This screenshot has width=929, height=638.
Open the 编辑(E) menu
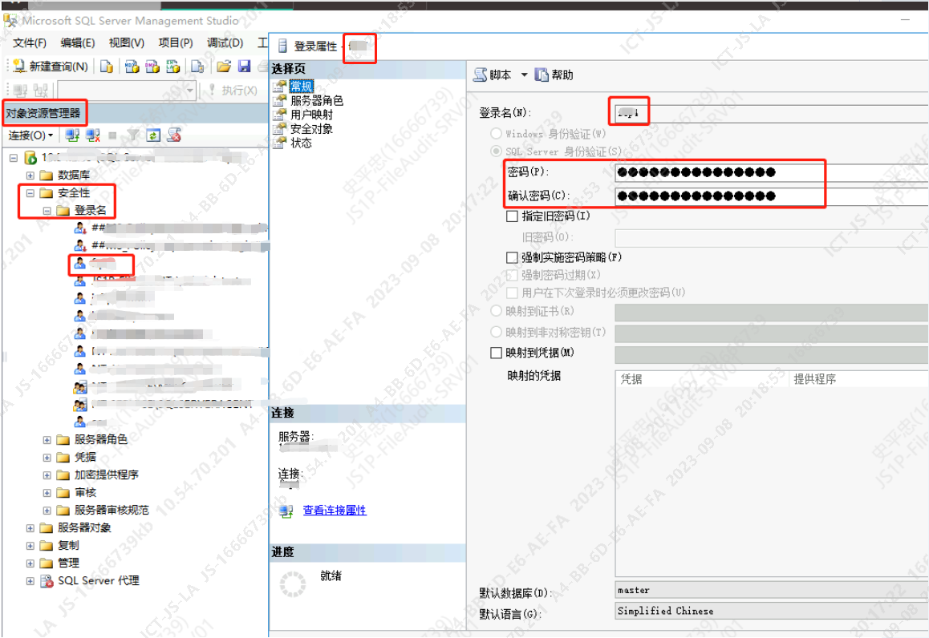tap(78, 43)
